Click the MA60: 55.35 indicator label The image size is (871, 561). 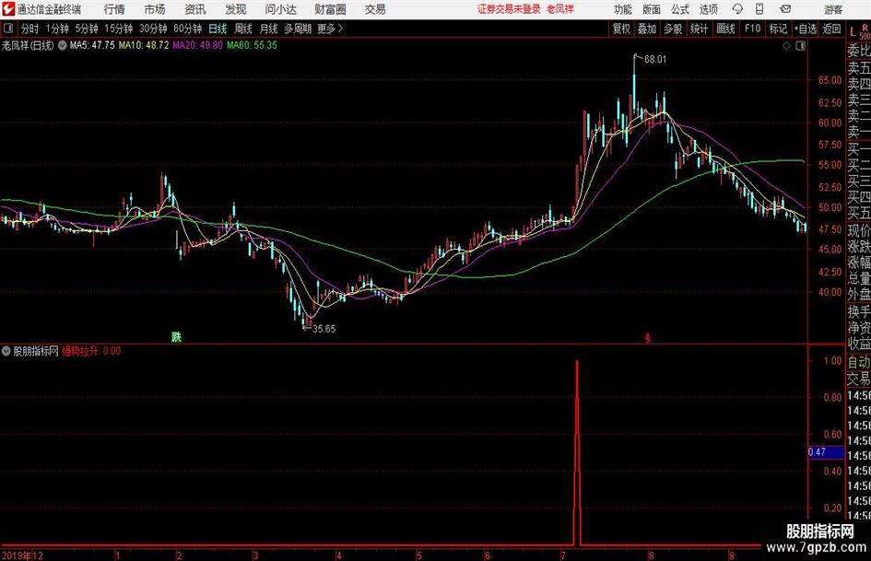252,45
